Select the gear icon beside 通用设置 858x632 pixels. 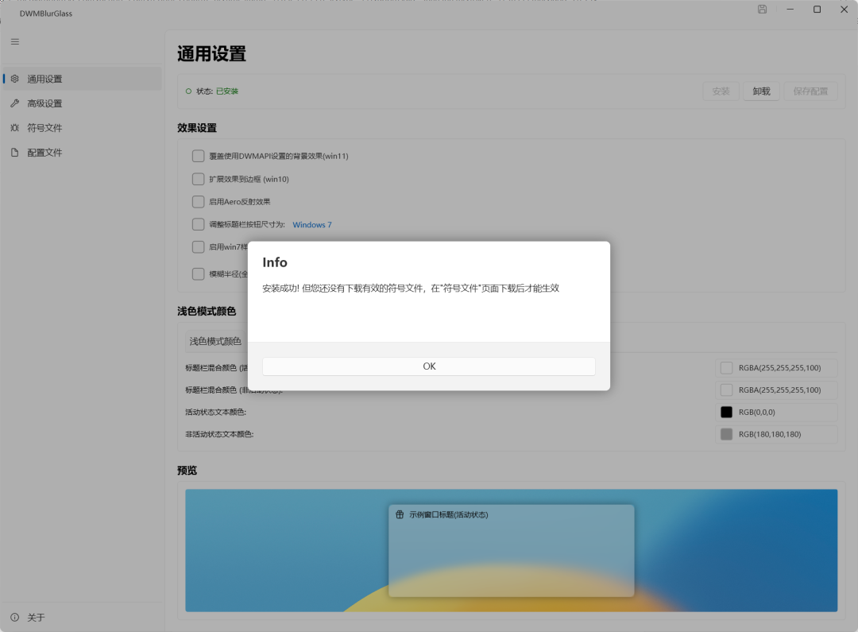[14, 78]
